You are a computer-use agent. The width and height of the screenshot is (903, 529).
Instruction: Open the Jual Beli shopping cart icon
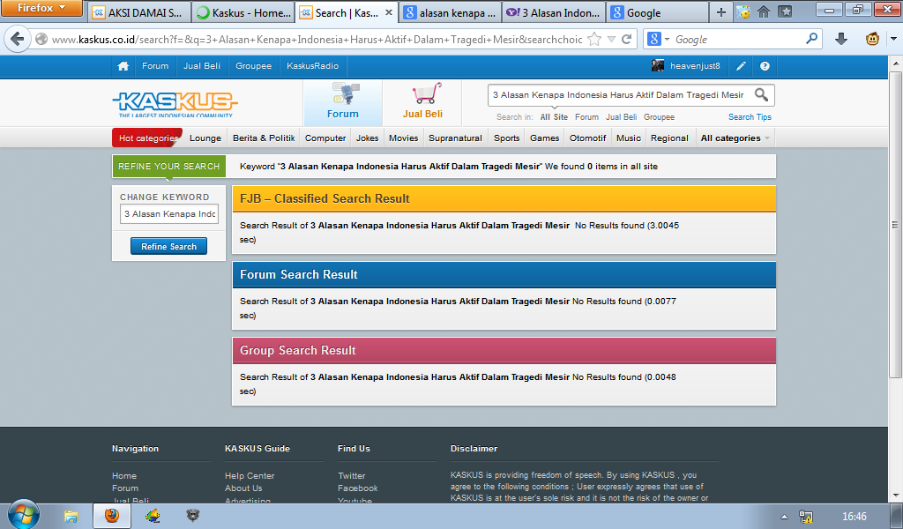(x=427, y=93)
